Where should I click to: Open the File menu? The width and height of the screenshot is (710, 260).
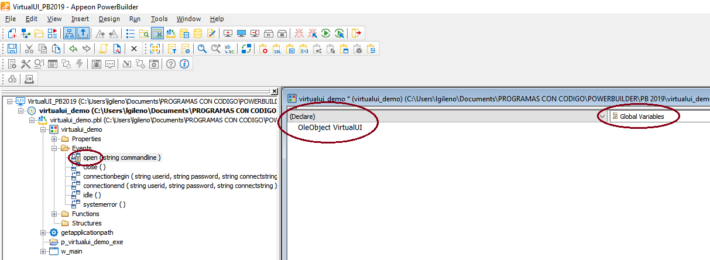tap(11, 19)
